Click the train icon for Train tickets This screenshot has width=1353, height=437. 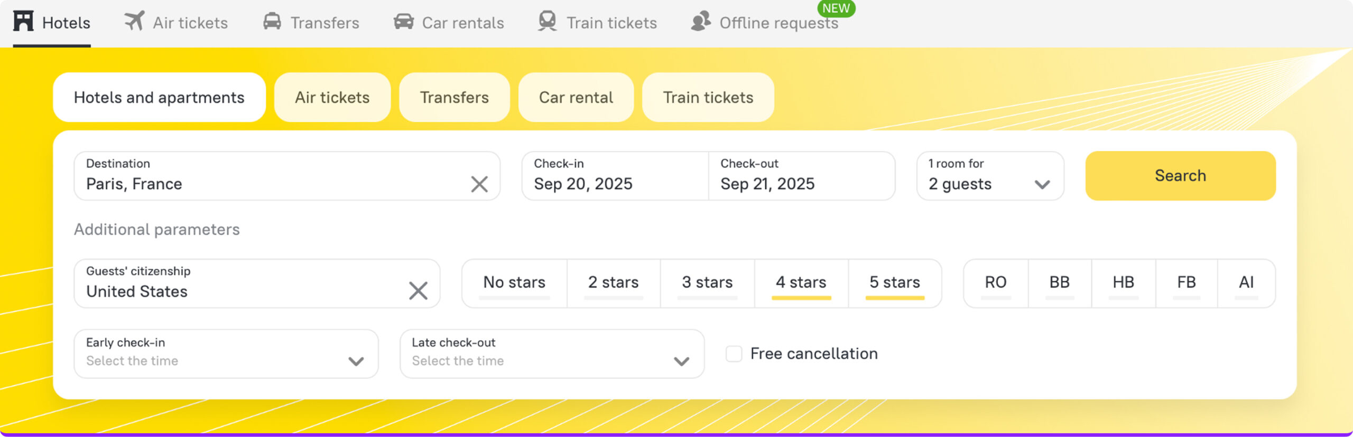548,22
